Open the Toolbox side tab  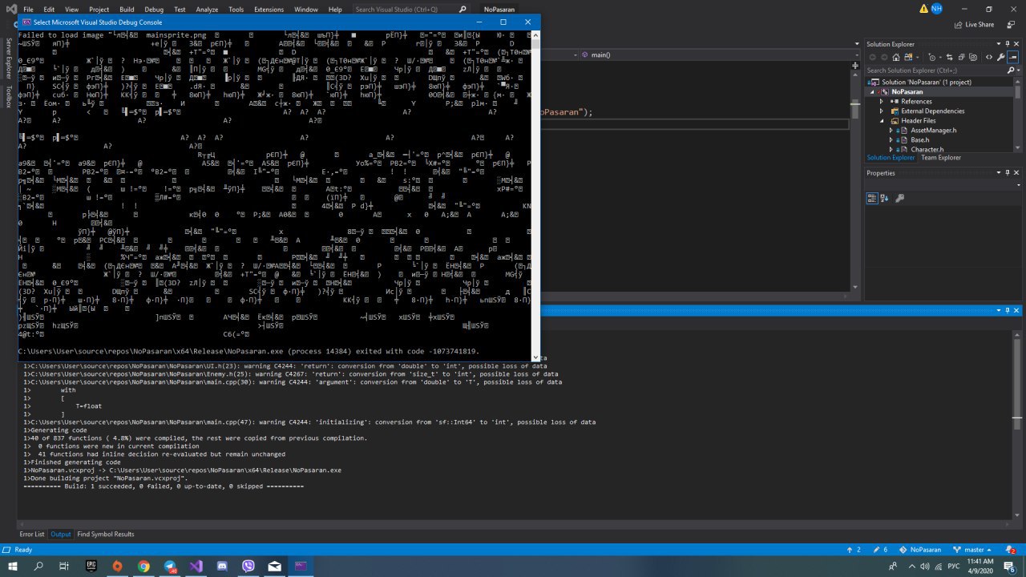point(9,97)
